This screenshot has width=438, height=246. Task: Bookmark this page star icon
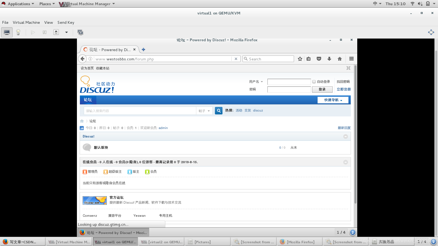(300, 59)
